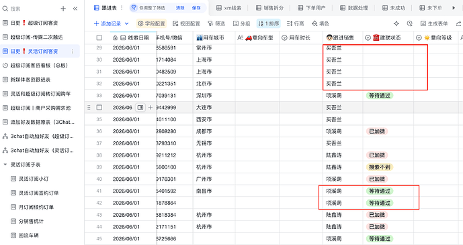The height and width of the screenshot is (245, 463).
Task: Click the plus icon to add a new table
Action: point(63,9)
